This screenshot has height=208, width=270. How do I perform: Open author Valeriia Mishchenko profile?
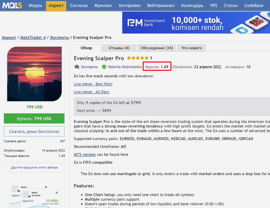[x=125, y=67]
